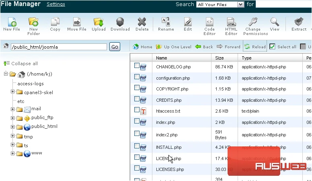The image size is (312, 181).
Task: Create a New Folder
Action: 33,22
